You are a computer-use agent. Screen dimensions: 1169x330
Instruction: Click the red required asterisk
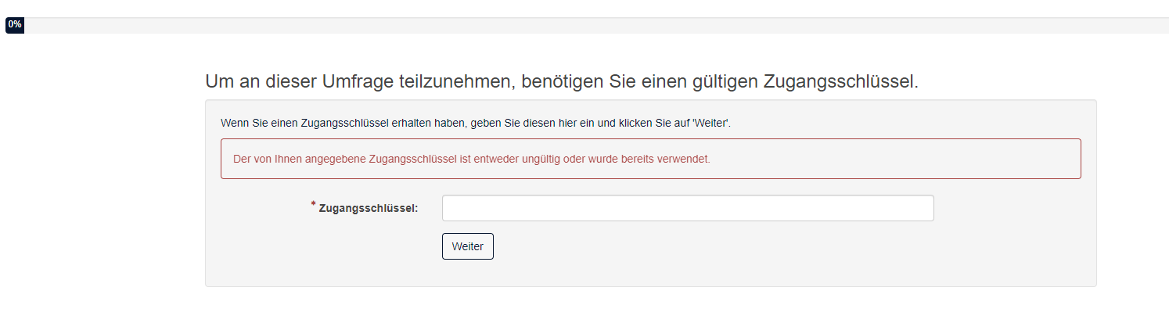(314, 205)
